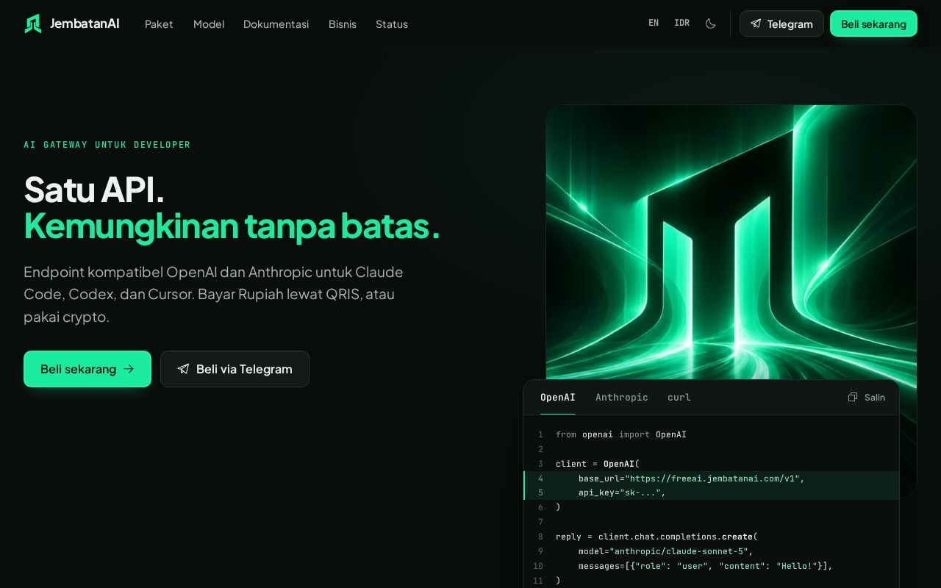The height and width of the screenshot is (588, 941).
Task: Click the copy icon next to Salin
Action: [x=853, y=397]
